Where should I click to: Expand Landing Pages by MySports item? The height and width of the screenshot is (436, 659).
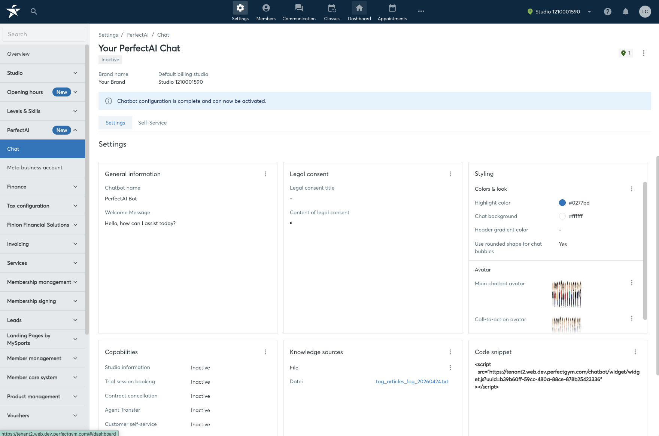point(42,339)
